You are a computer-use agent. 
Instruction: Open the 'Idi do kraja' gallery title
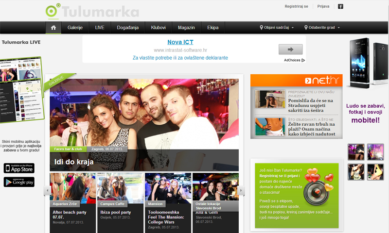(74, 162)
